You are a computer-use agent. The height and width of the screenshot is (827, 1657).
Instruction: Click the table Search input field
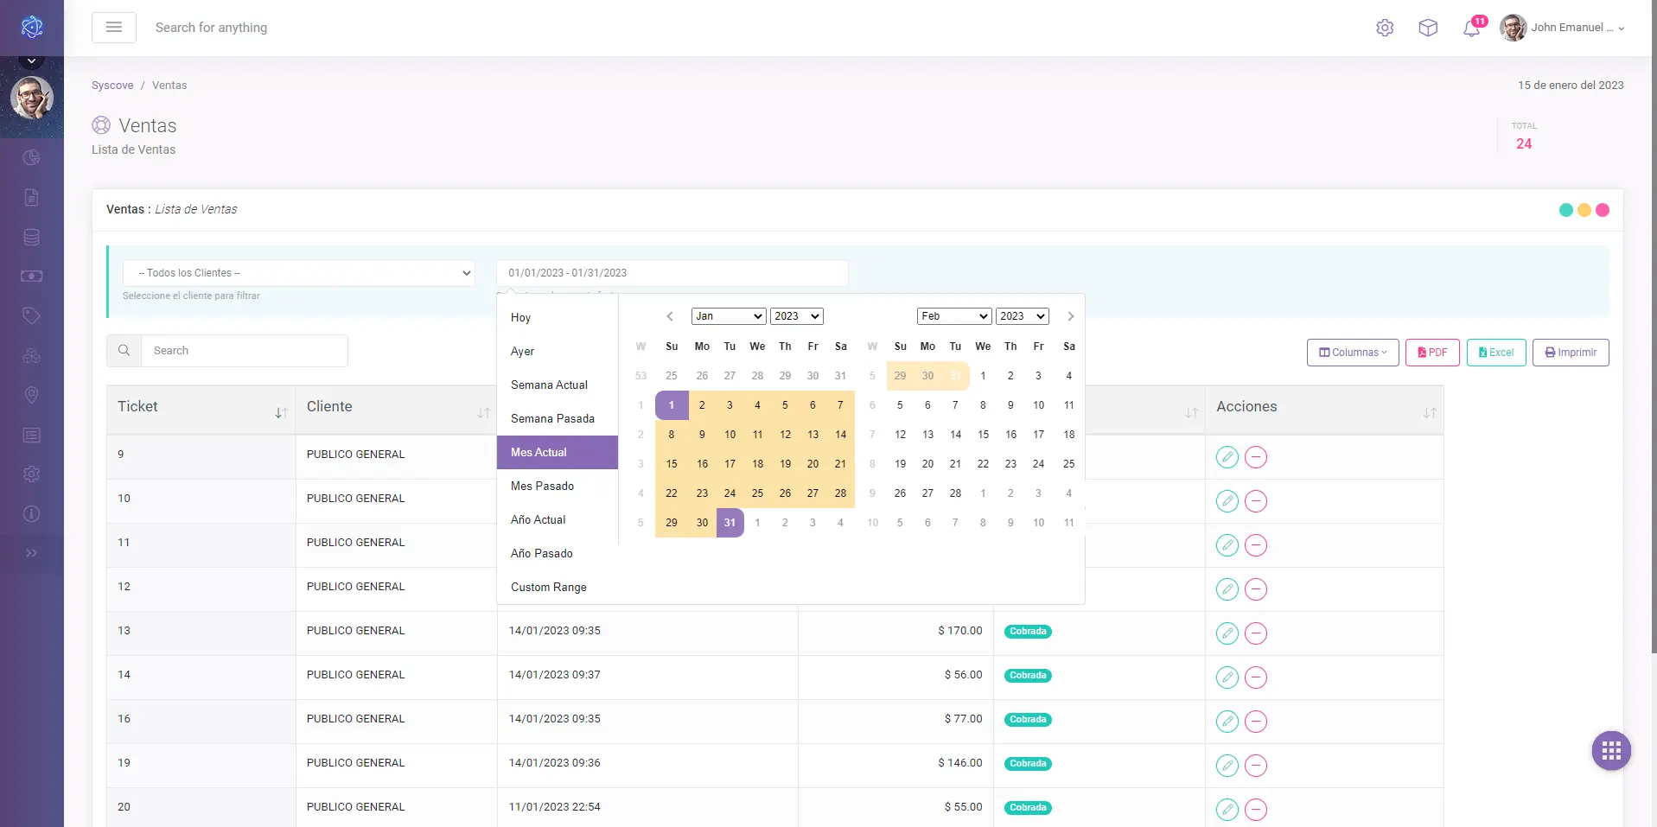click(x=245, y=351)
